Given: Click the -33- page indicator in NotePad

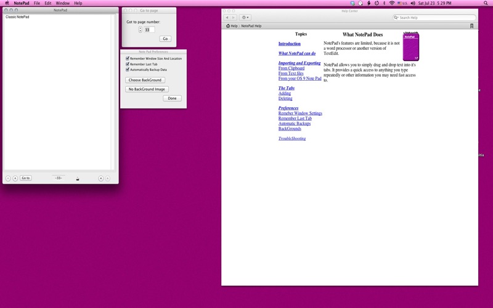Looking at the screenshot, I should click(x=59, y=178).
